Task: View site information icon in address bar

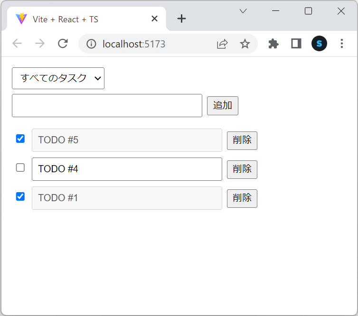Action: [91, 44]
